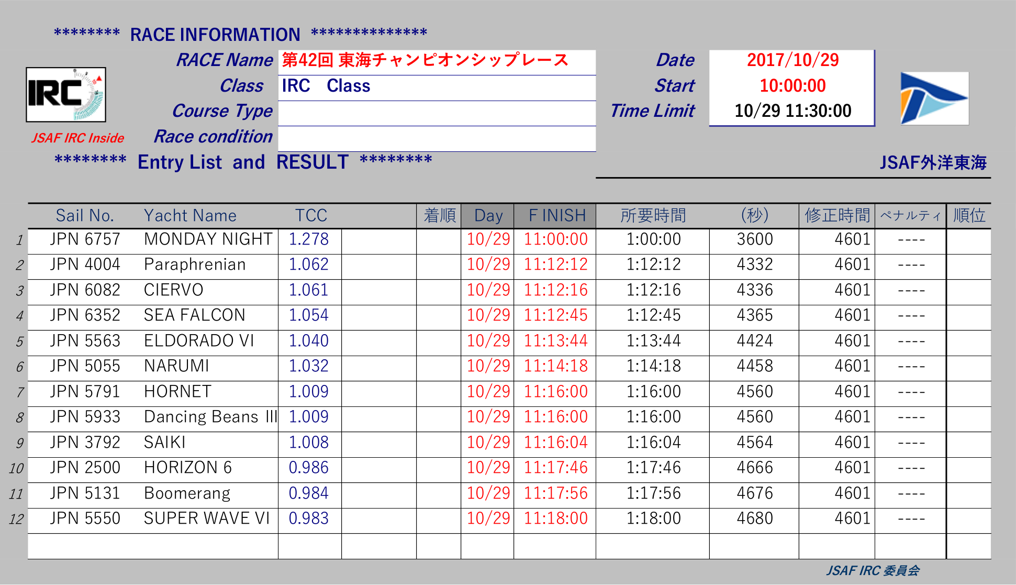Click the ペナルティ column header
Viewport: 1016px width, 585px height.
pyautogui.click(x=911, y=216)
